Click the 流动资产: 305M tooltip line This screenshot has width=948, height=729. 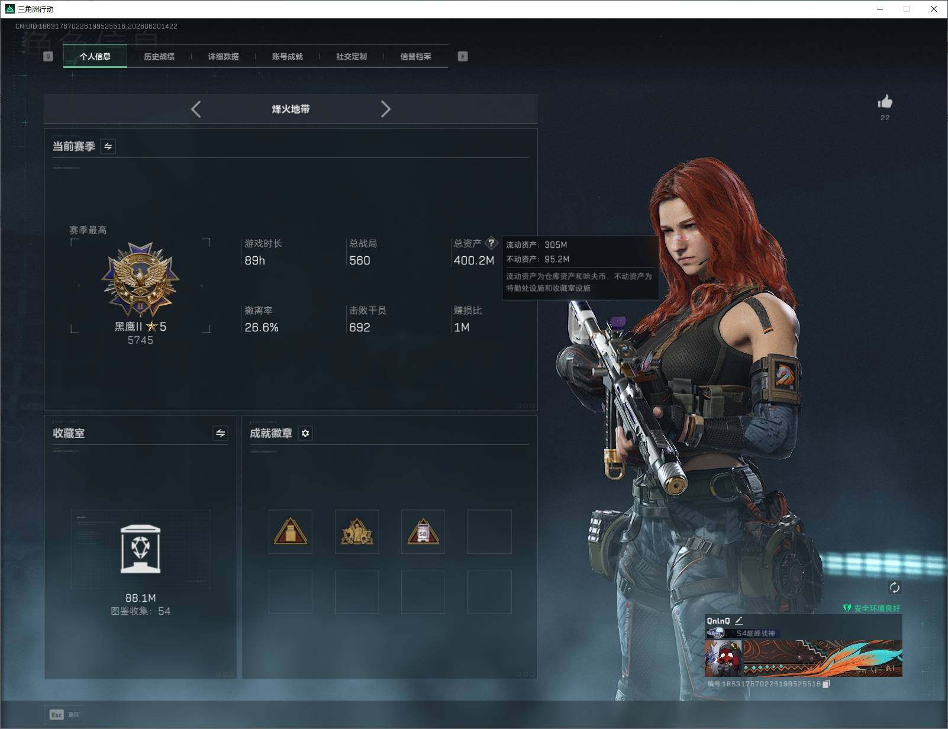(536, 245)
